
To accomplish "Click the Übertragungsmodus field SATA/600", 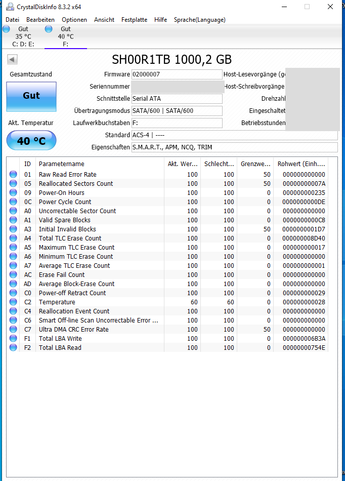I will (177, 111).
